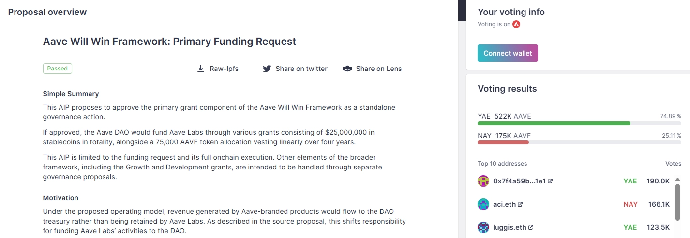Click the top addresses list scrollbar thumb
The width and height of the screenshot is (690, 238).
pyautogui.click(x=678, y=198)
